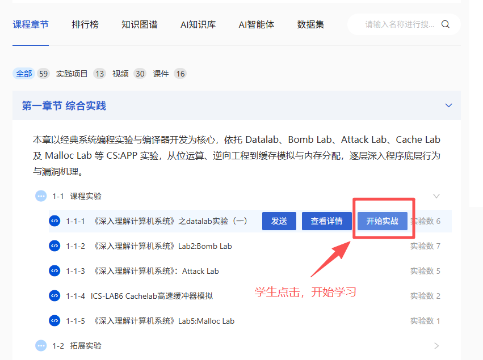The image size is (483, 360).
Task: Filter by 实践项目 category
Action: click(72, 74)
